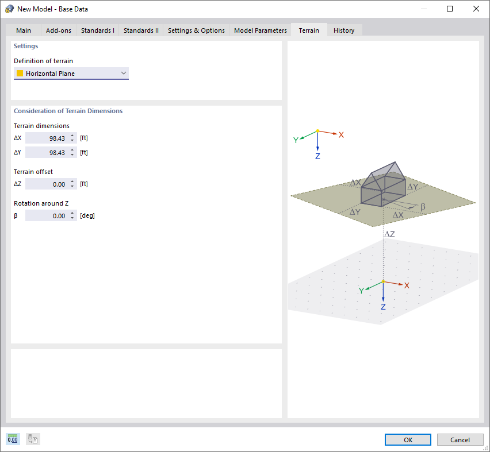
Task: Open the History tab
Action: 344,30
